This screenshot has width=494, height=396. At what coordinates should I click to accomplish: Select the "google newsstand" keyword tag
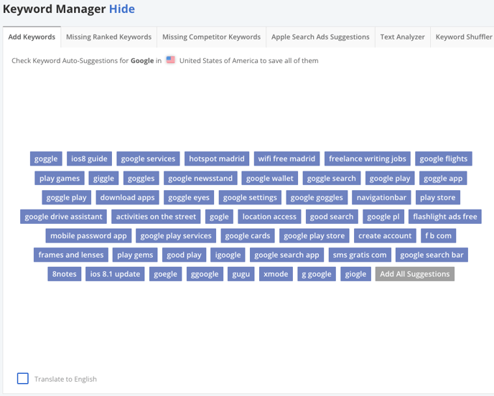point(200,178)
